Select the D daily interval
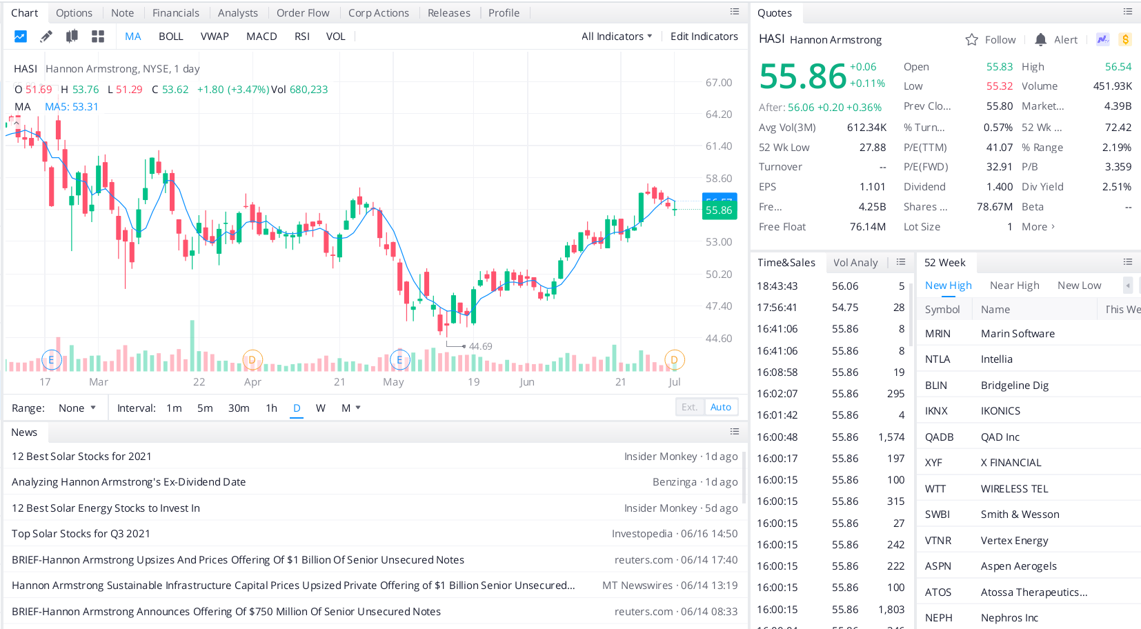The height and width of the screenshot is (629, 1141). tap(297, 408)
